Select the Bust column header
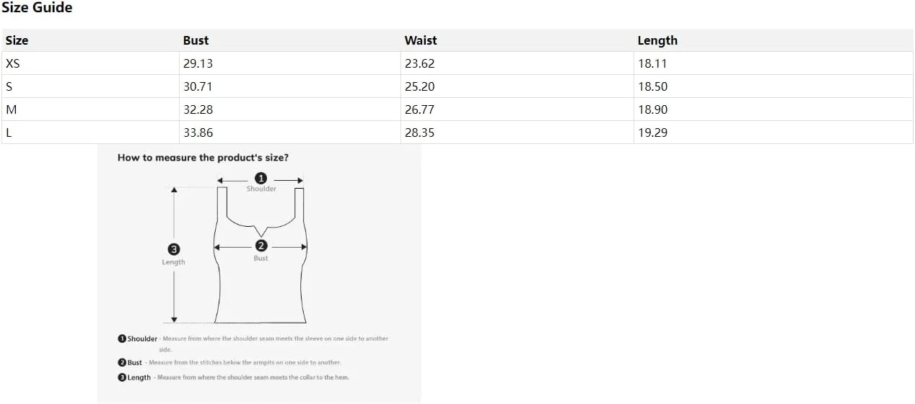This screenshot has width=915, height=404. click(290, 40)
